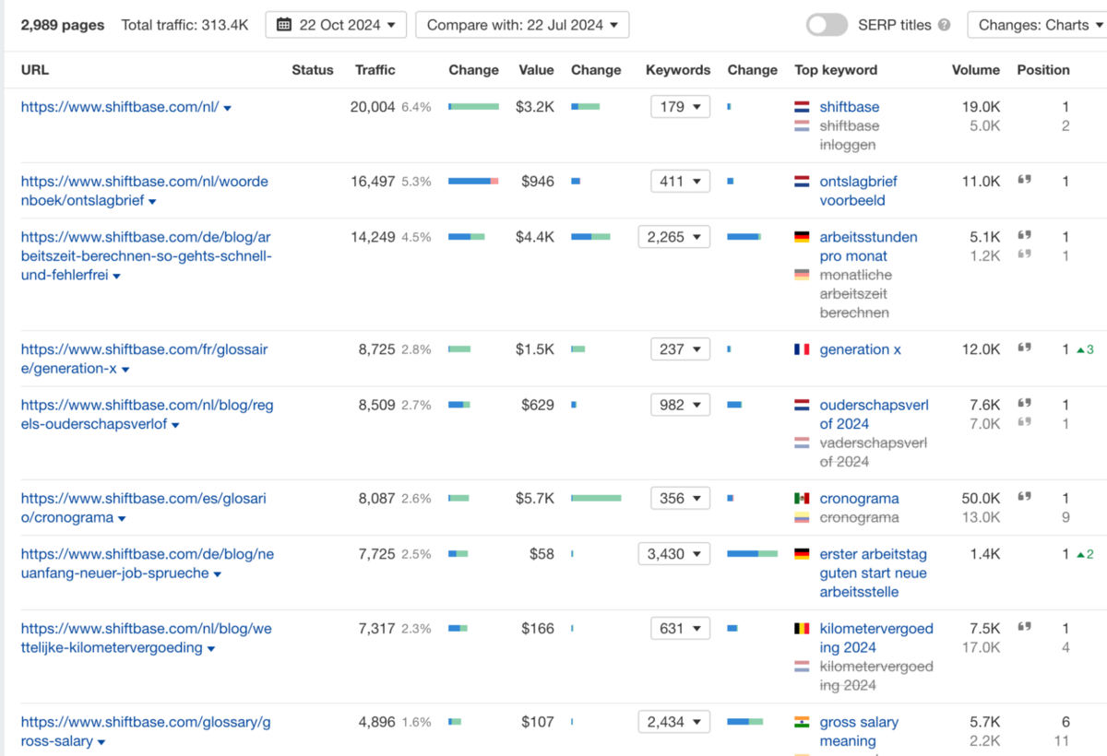Expand the 3,430 keywords dropdown
The height and width of the screenshot is (756, 1107).
(674, 554)
